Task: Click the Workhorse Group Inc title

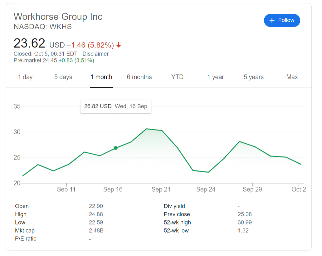Action: tap(58, 17)
